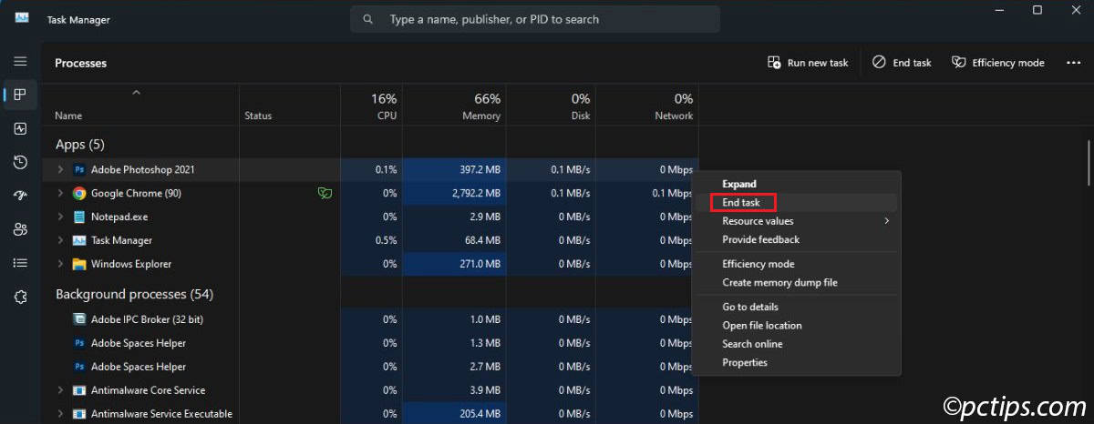Click the Windows Explorer folder icon
Screen dimensions: 1094x424
(x=79, y=264)
